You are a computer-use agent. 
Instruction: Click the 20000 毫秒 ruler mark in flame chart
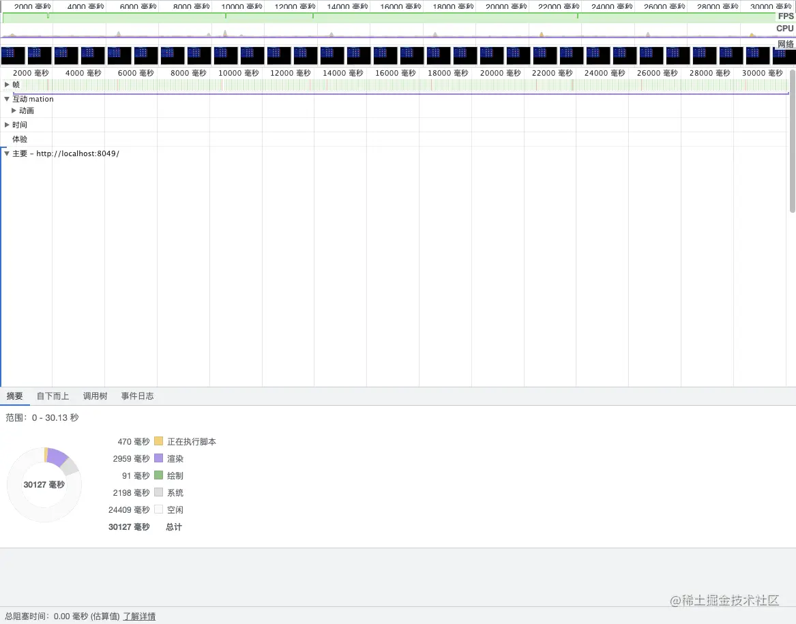click(500, 73)
